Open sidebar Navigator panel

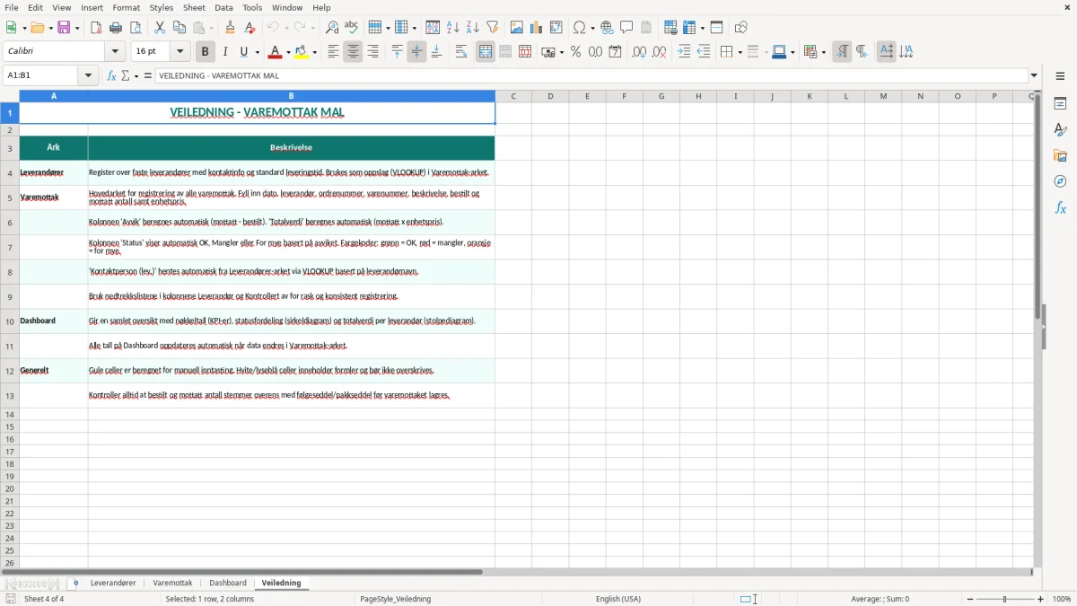click(1060, 181)
